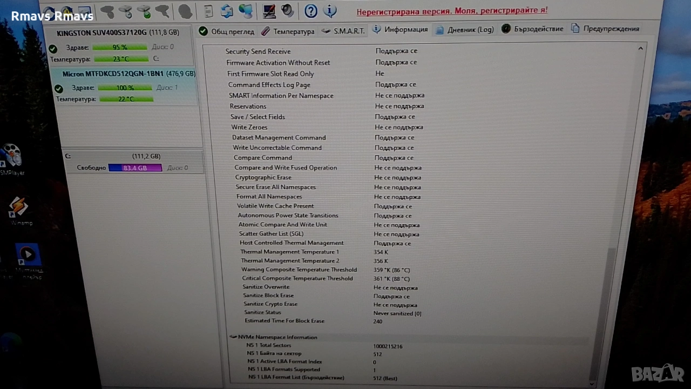Select the Sanitize Status row
The width and height of the screenshot is (691, 389).
coord(333,313)
